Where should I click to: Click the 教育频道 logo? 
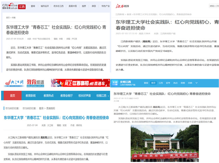pyautogui.click(x=36, y=83)
